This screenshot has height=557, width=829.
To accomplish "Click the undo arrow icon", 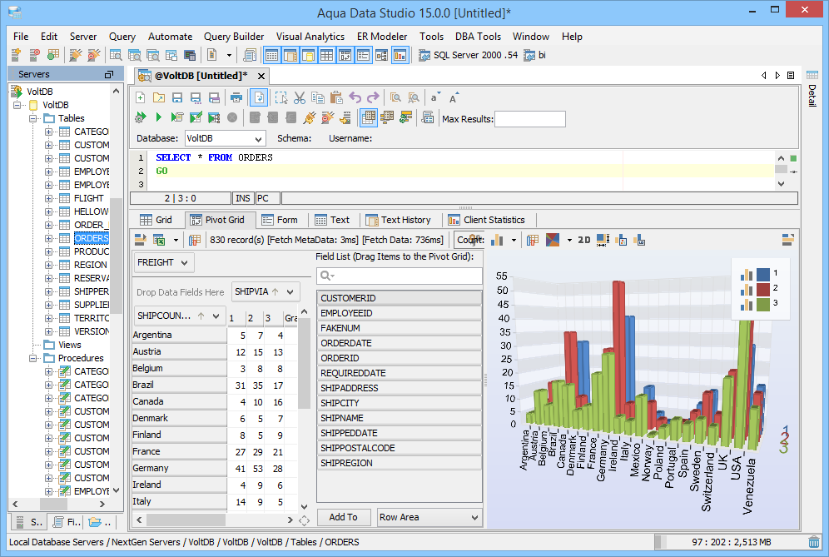I will tap(355, 98).
